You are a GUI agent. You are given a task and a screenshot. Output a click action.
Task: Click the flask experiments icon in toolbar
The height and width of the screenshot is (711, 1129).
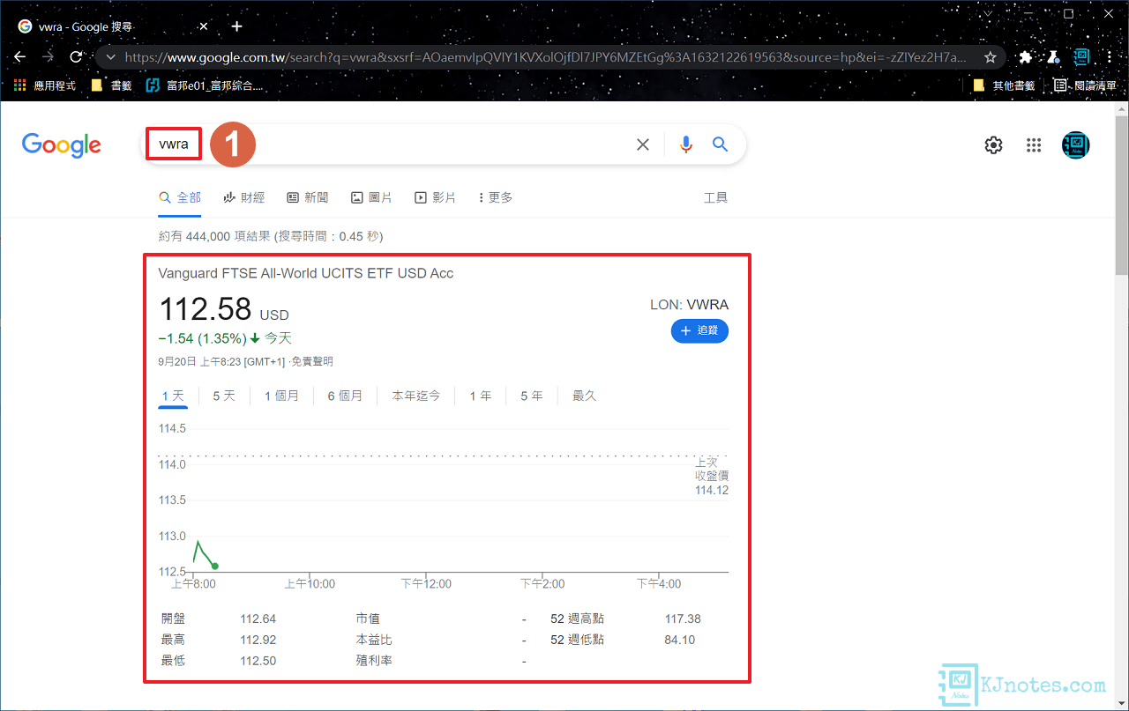(x=1052, y=57)
